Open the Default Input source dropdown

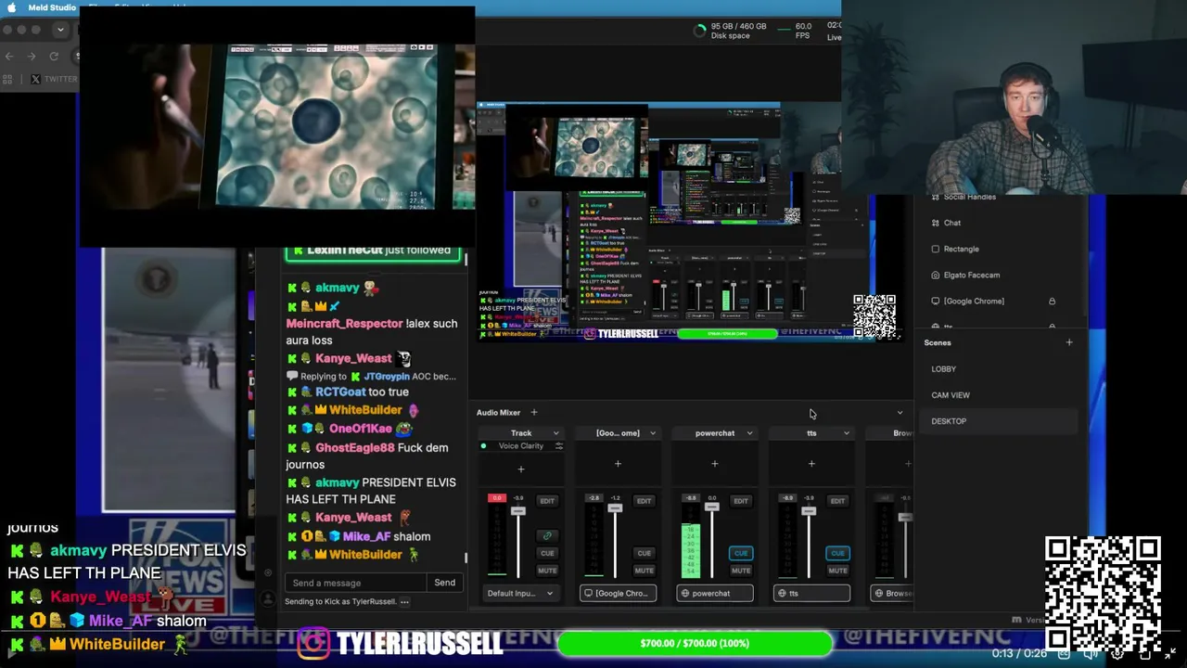click(x=520, y=593)
